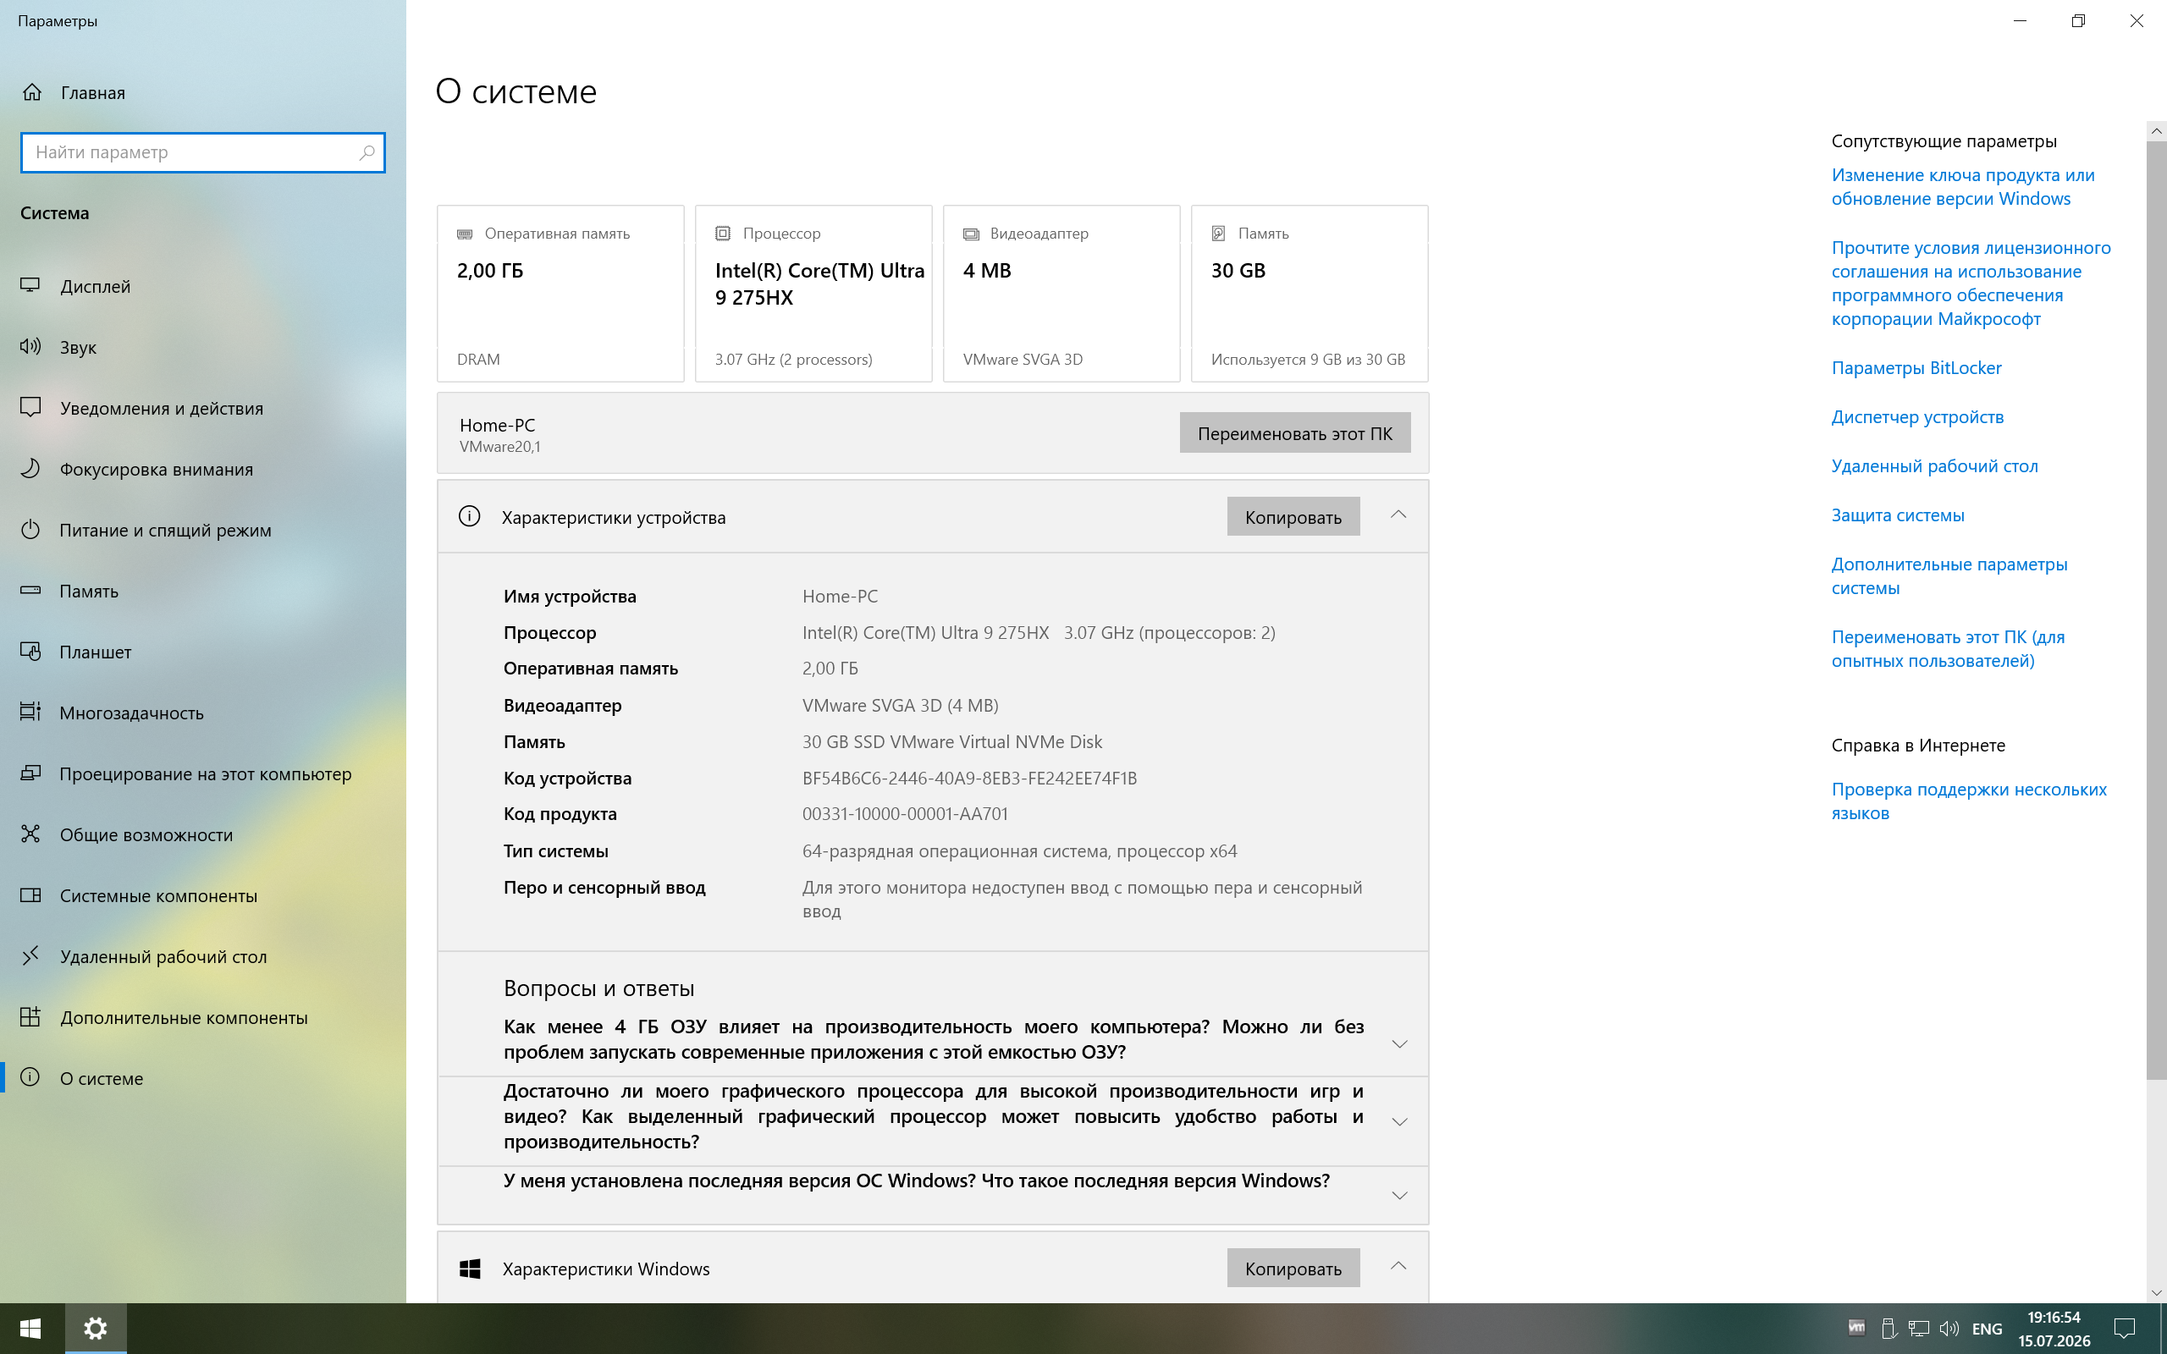Select О системе in the sidebar
The width and height of the screenshot is (2167, 1354).
click(x=202, y=1078)
